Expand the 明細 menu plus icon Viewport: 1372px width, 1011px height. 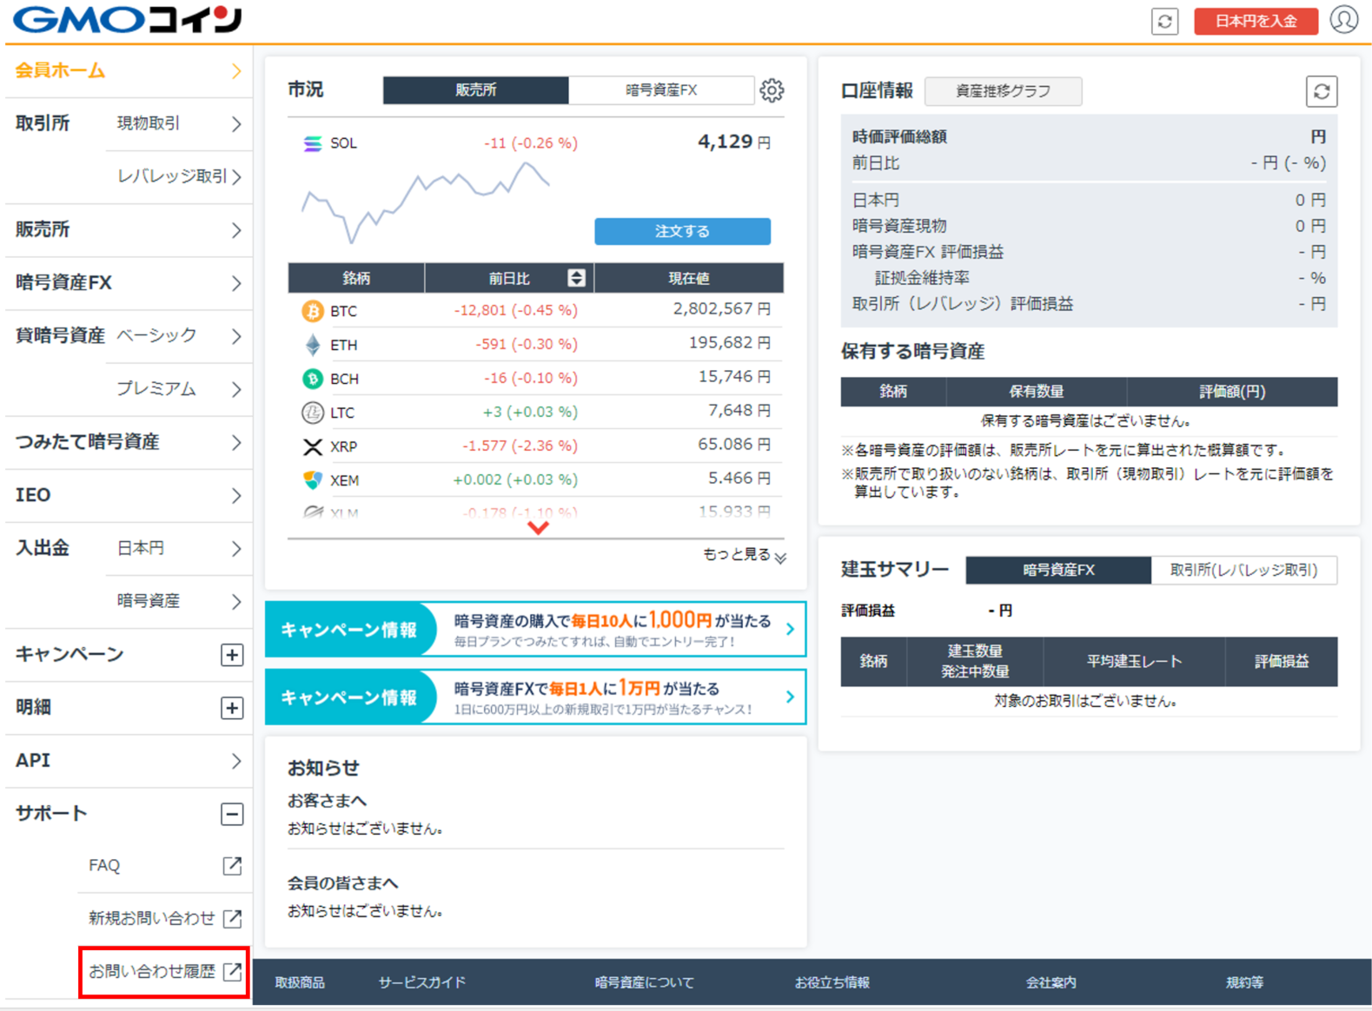pos(231,708)
